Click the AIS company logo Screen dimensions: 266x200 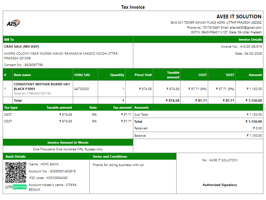point(13,23)
